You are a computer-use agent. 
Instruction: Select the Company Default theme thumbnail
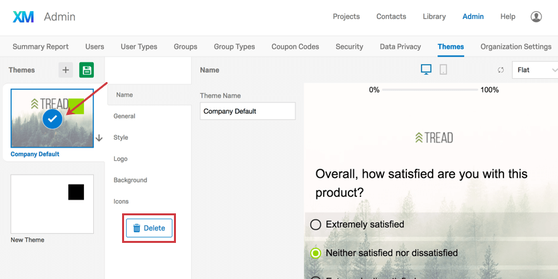pos(52,118)
